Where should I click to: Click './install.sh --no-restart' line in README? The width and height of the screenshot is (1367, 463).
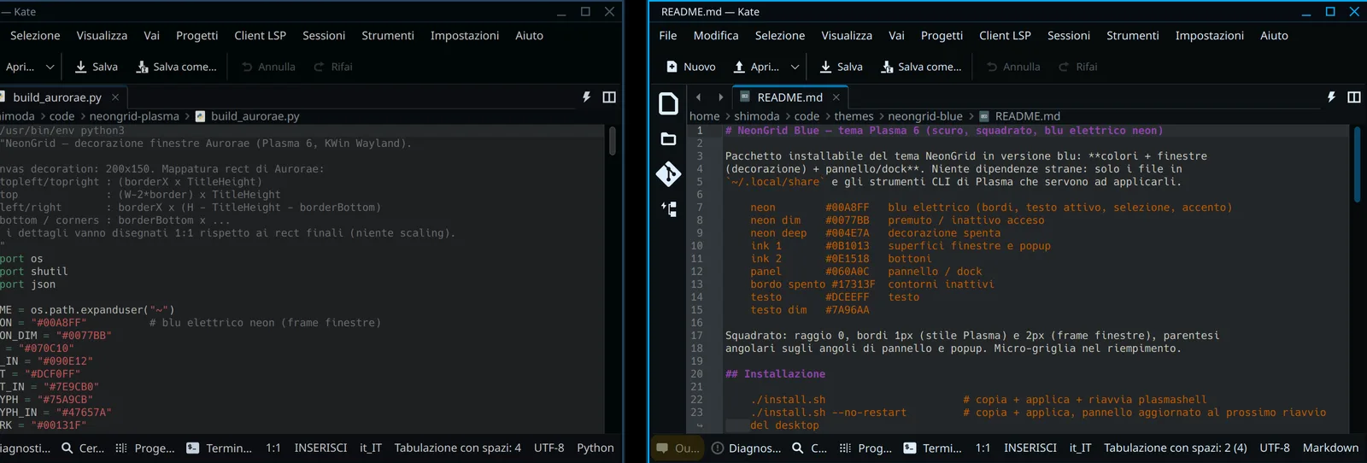(829, 413)
